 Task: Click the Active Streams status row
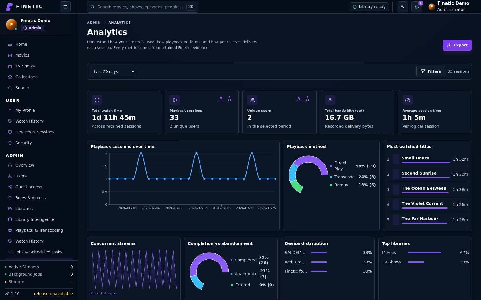[39, 267]
